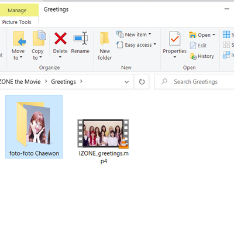Expand the Open button dropdown arrow
Image resolution: width=234 pixels, height=234 pixels.
pyautogui.click(x=214, y=35)
